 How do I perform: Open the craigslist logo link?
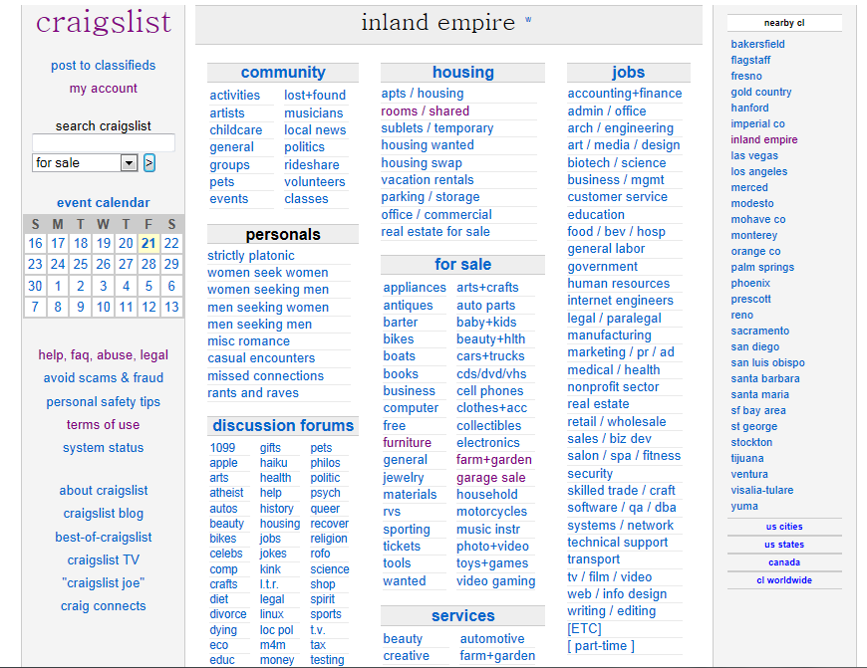point(104,22)
